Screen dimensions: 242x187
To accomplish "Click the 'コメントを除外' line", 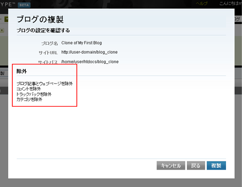I will 29,89.
